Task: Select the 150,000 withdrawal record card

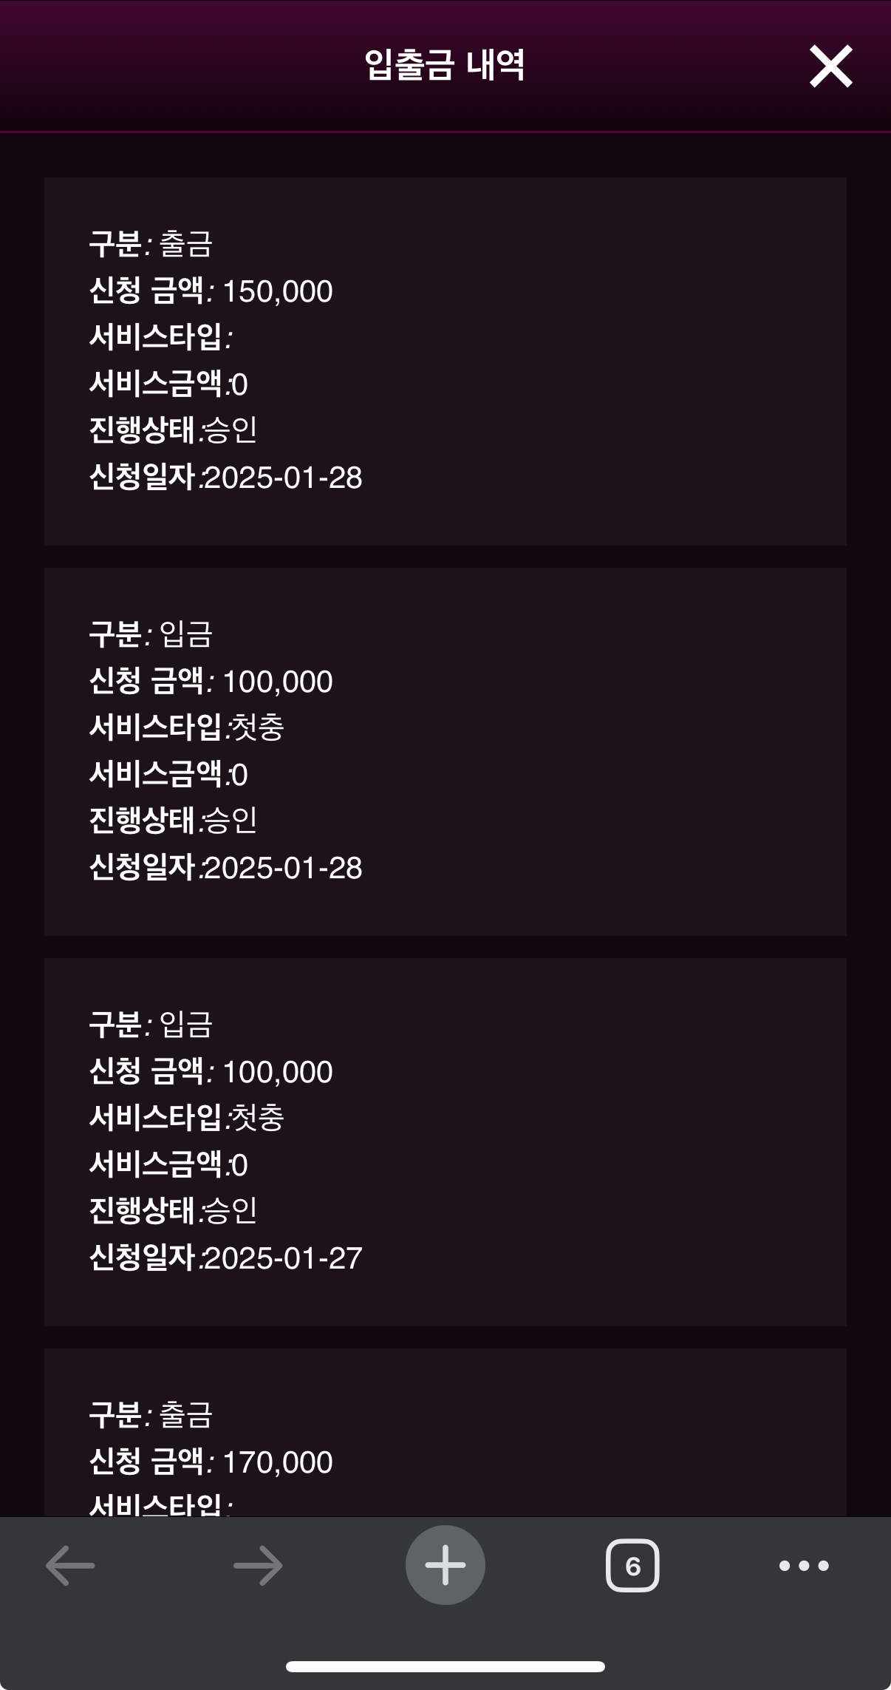Action: 445,362
